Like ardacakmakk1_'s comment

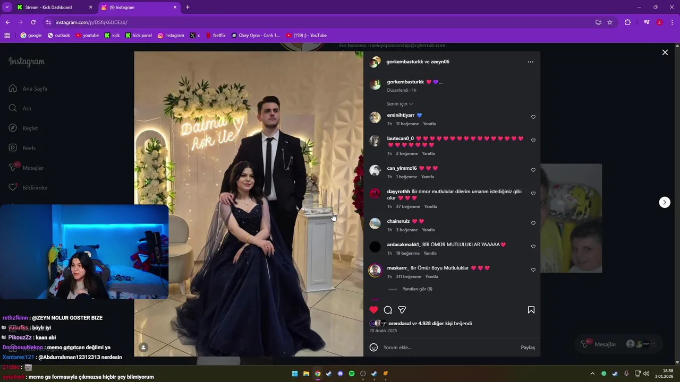(533, 247)
